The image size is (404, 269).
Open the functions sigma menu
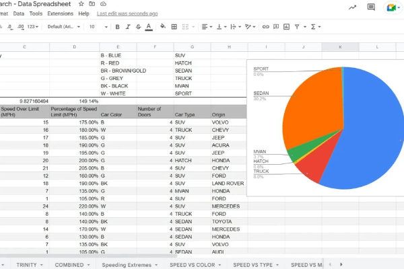coord(312,27)
